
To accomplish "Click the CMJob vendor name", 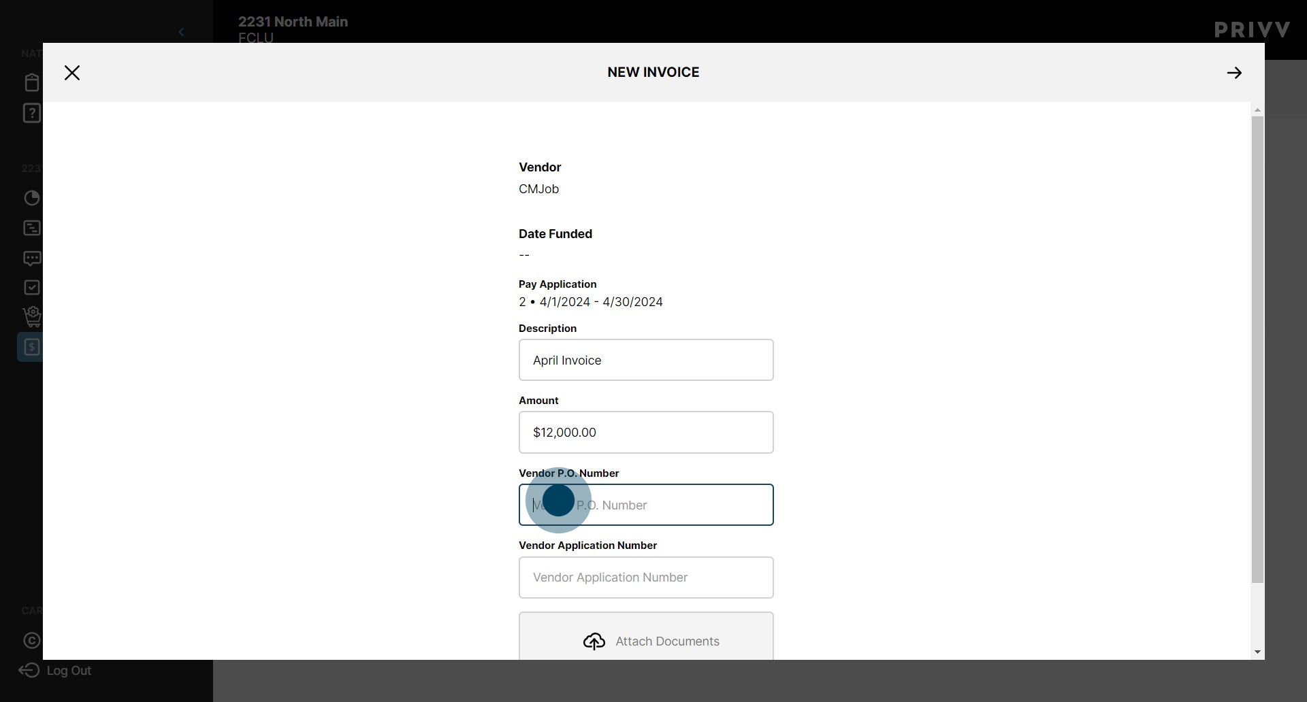I will [538, 189].
